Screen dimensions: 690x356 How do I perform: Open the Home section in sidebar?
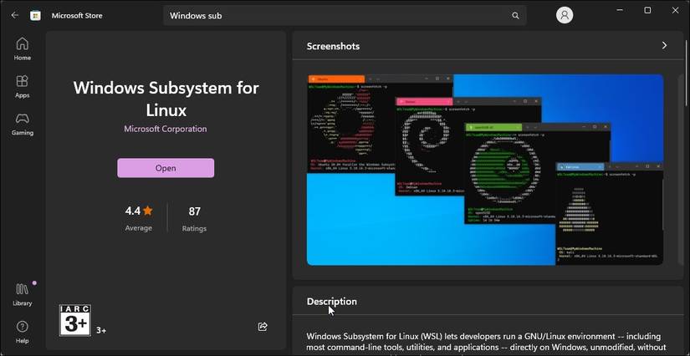click(x=22, y=49)
